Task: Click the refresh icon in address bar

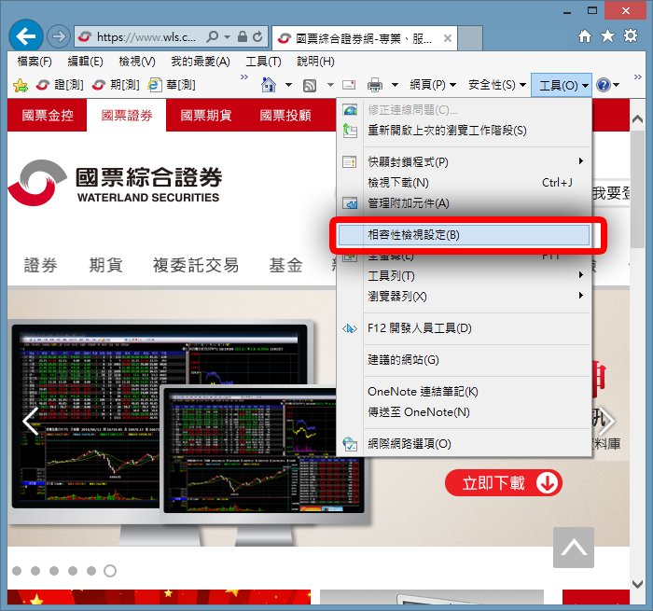Action: (257, 36)
